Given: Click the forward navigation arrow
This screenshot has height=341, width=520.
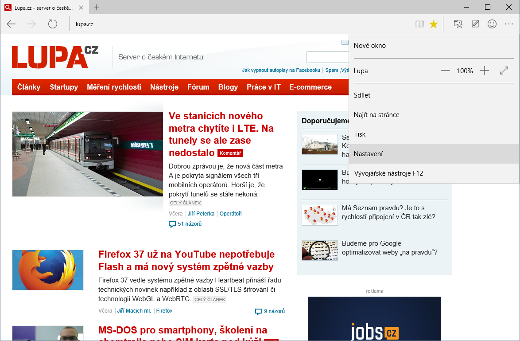Looking at the screenshot, I should tap(31, 24).
